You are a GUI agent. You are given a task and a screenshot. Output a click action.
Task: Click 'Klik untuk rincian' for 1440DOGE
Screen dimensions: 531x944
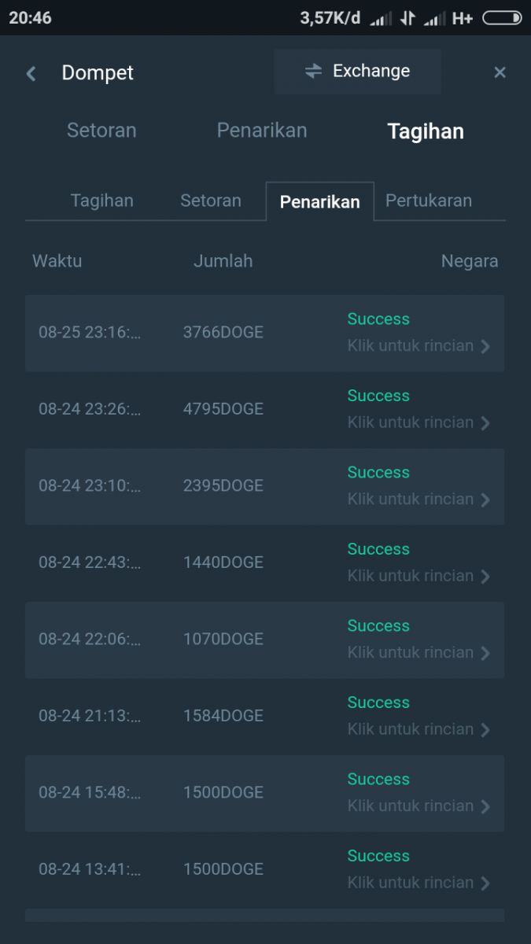411,576
